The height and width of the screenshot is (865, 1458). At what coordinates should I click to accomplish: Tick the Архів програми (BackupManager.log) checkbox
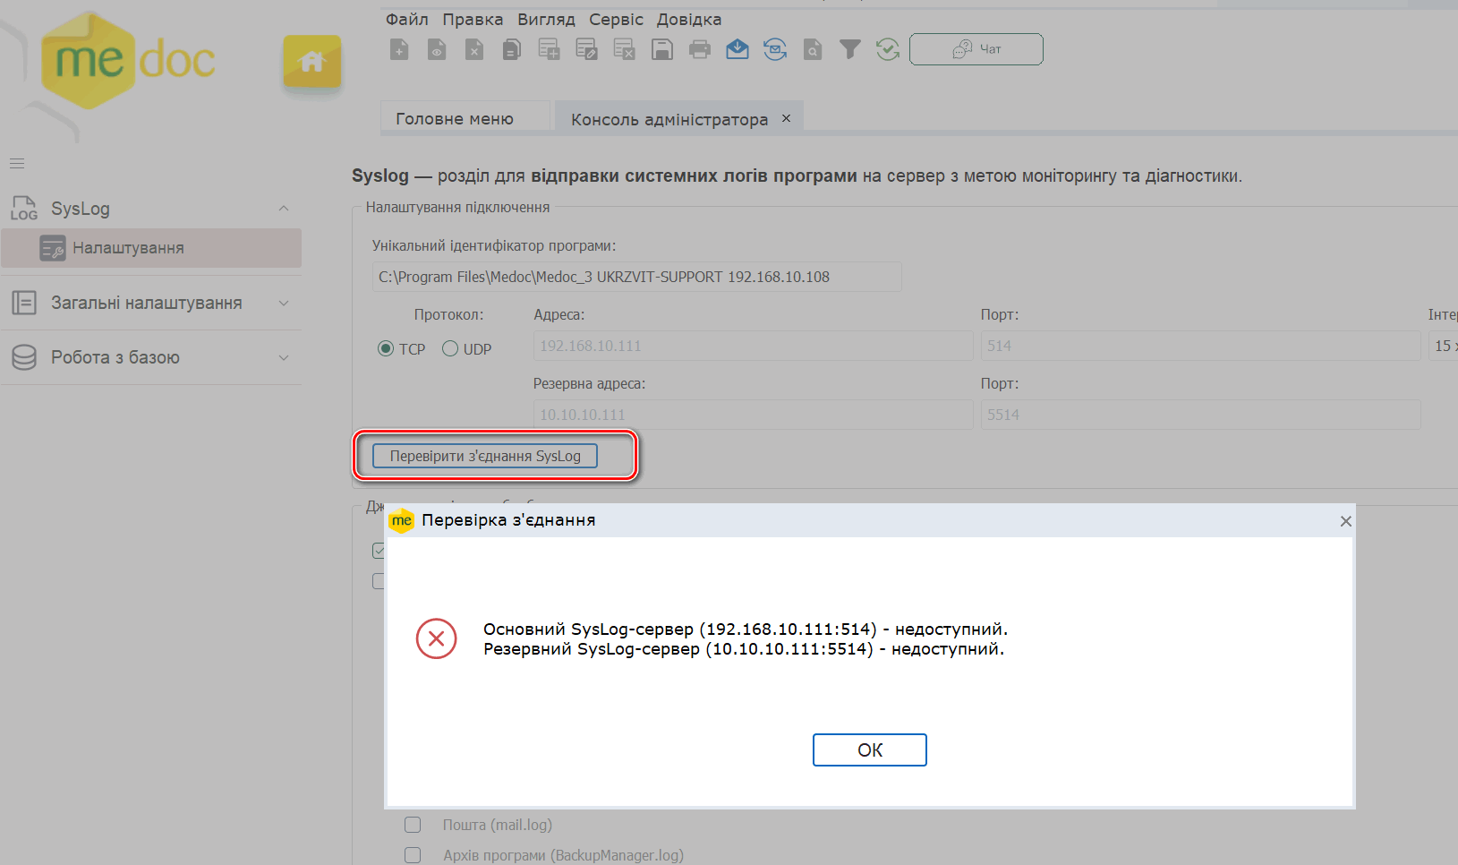point(413,855)
